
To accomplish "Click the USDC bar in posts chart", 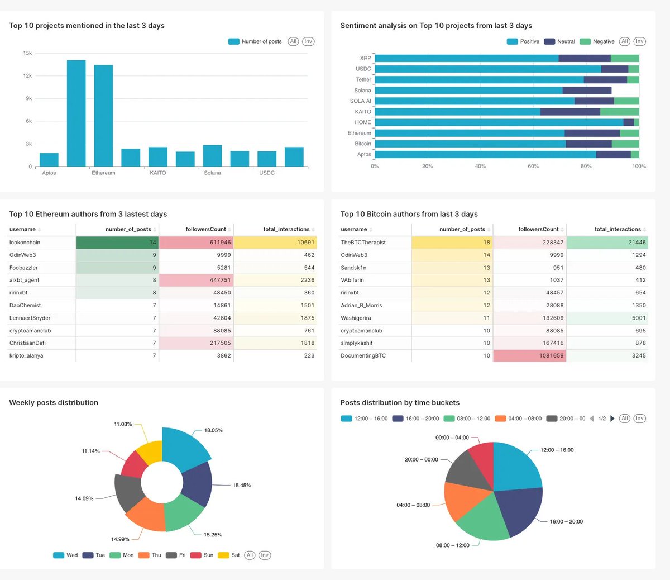I will [267, 159].
